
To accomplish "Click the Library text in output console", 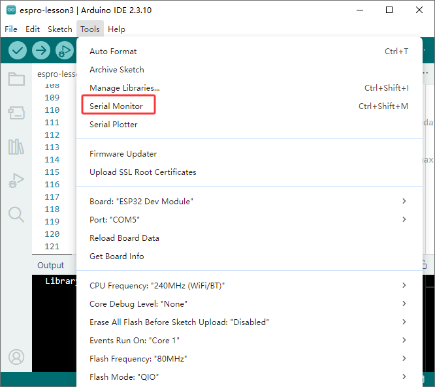I will [x=61, y=281].
